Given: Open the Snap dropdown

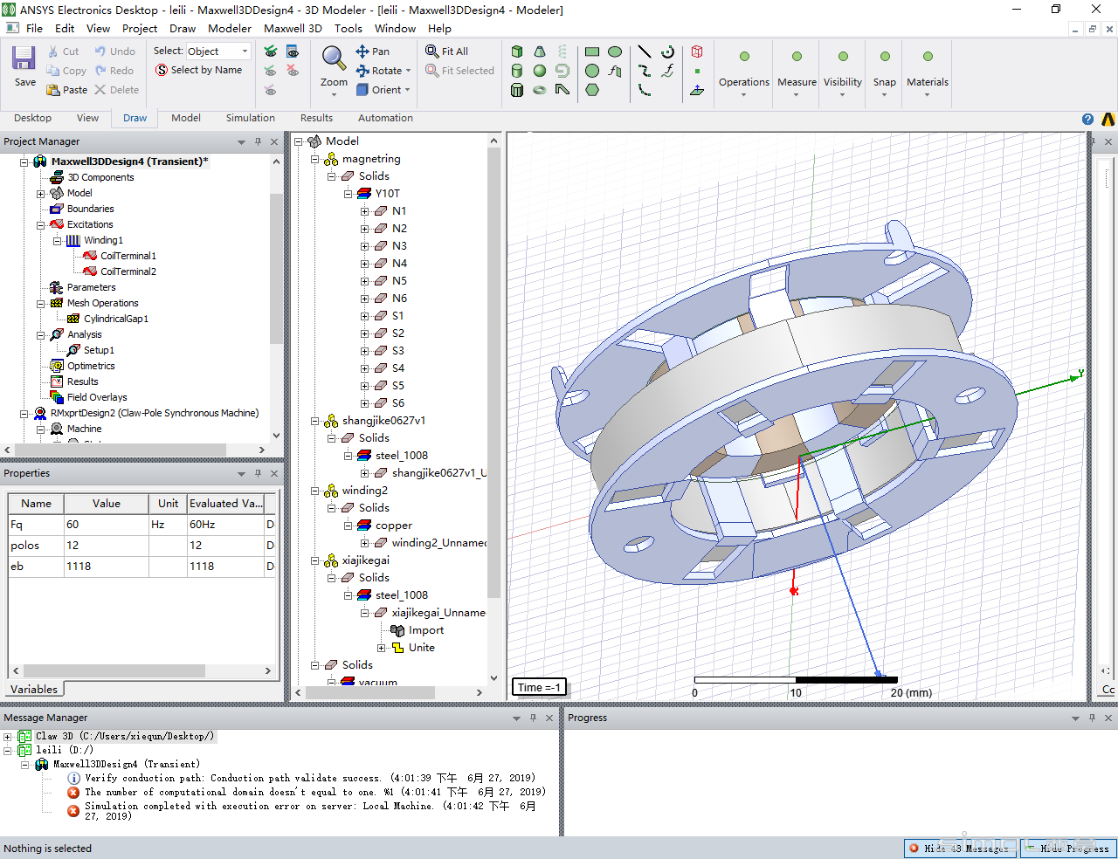Looking at the screenshot, I should point(885,95).
